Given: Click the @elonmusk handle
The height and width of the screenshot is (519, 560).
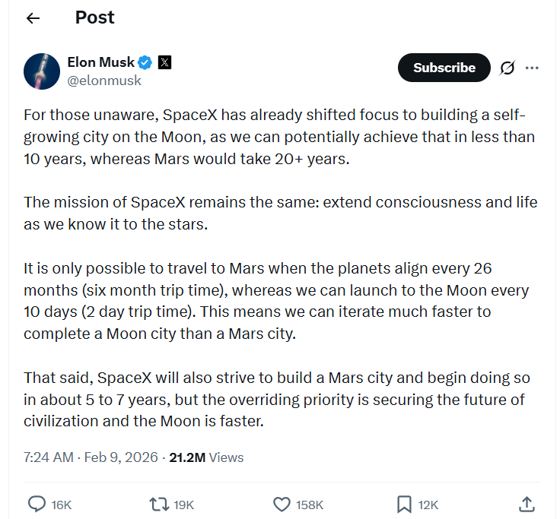Looking at the screenshot, I should [x=104, y=80].
